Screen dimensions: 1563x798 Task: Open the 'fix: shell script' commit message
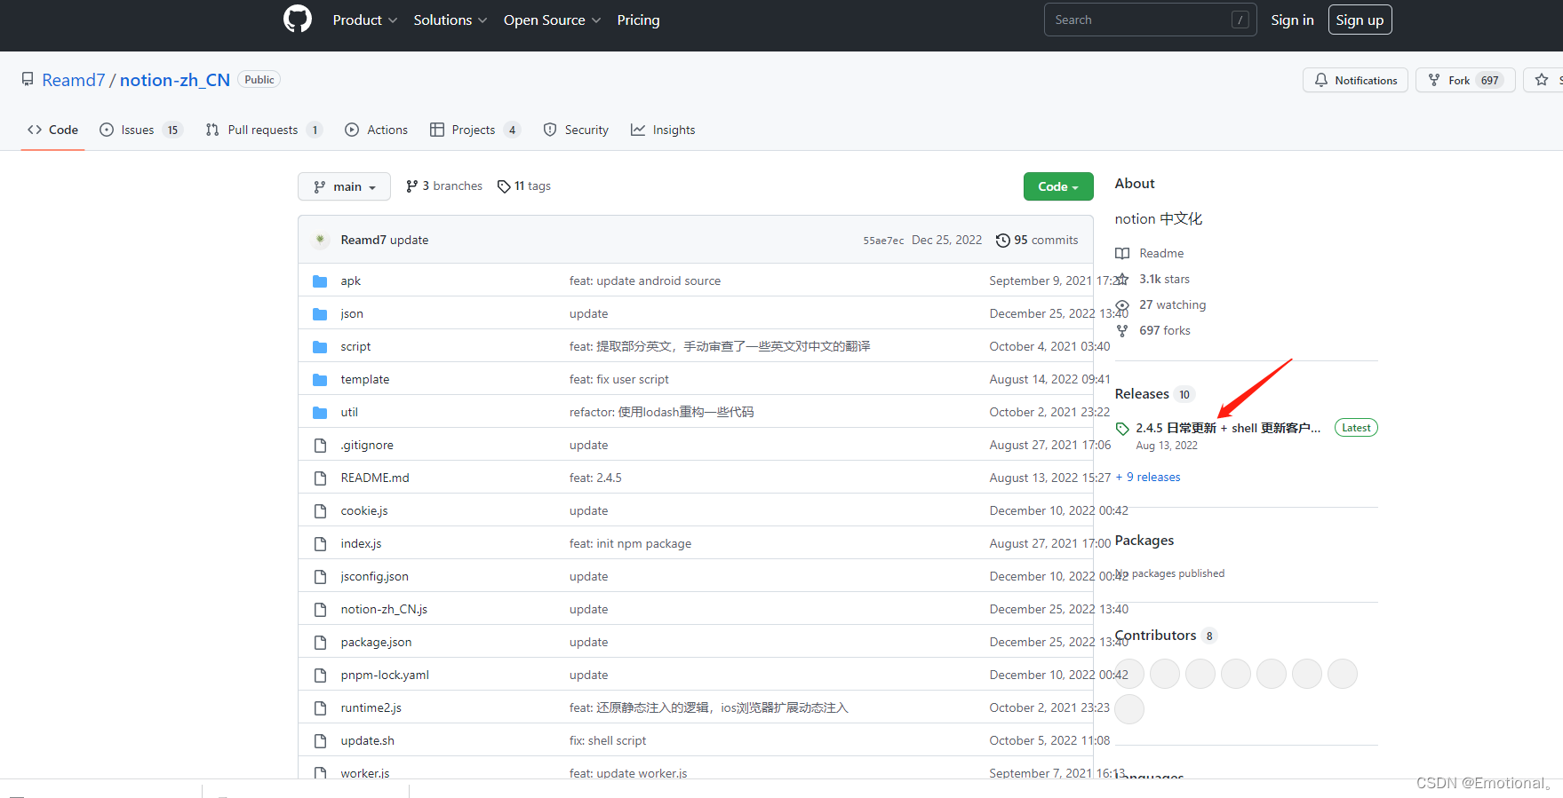(608, 740)
